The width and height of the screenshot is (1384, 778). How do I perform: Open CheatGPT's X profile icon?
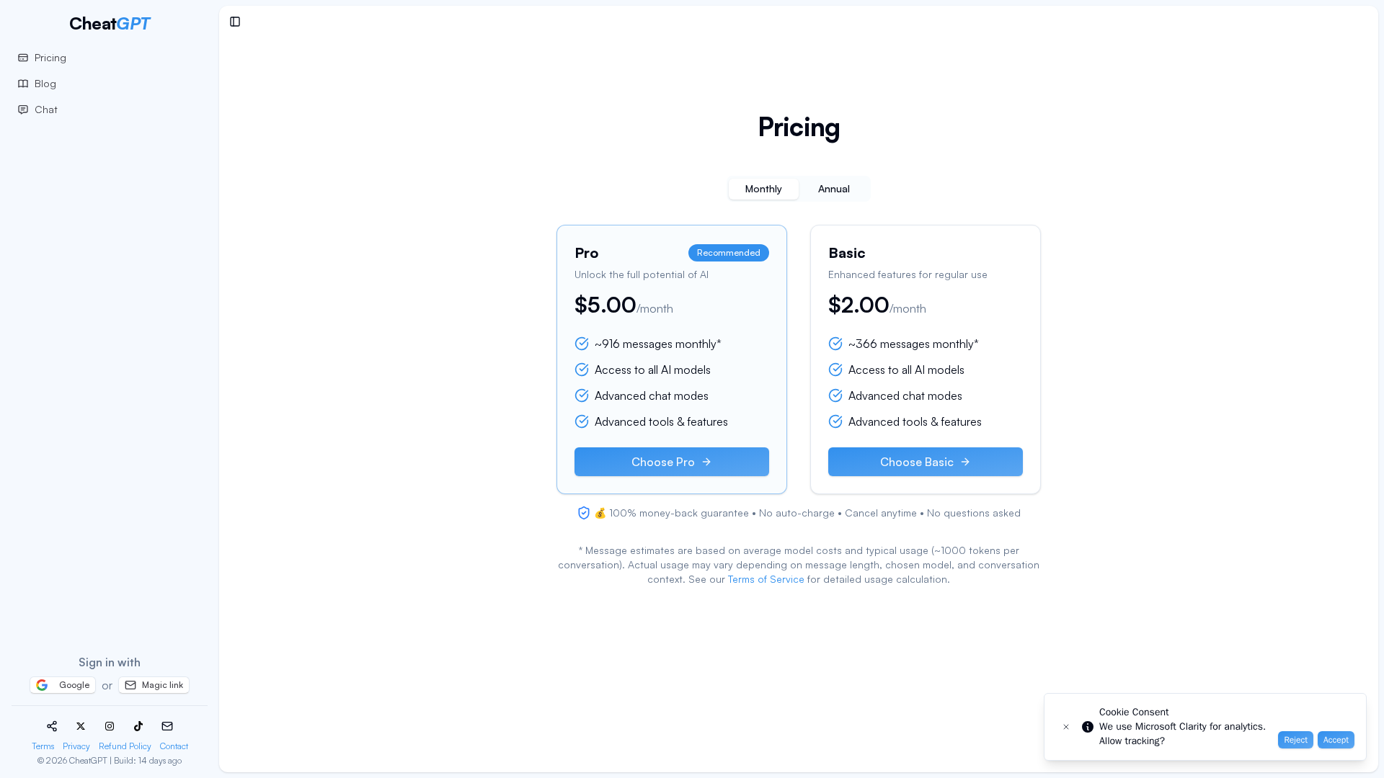point(80,726)
